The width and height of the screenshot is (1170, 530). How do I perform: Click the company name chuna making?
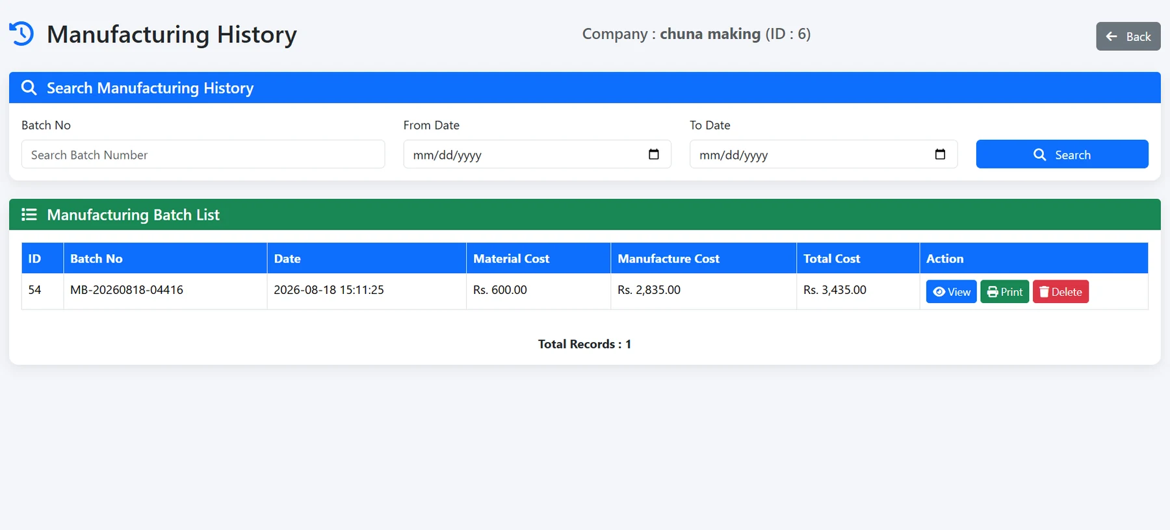click(x=710, y=34)
